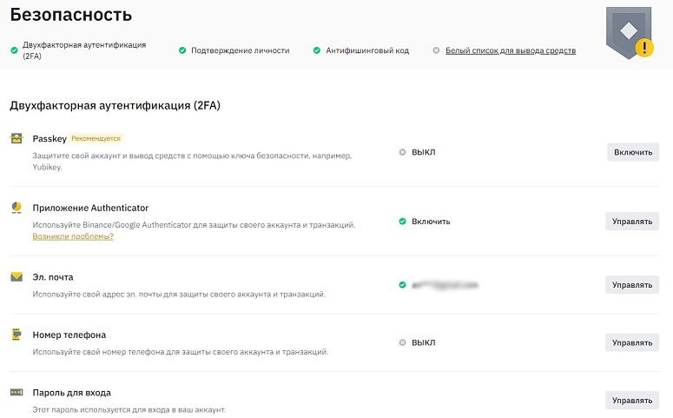673x418 pixels.
Task: Click the Безопасность page heading
Action: coord(71,15)
